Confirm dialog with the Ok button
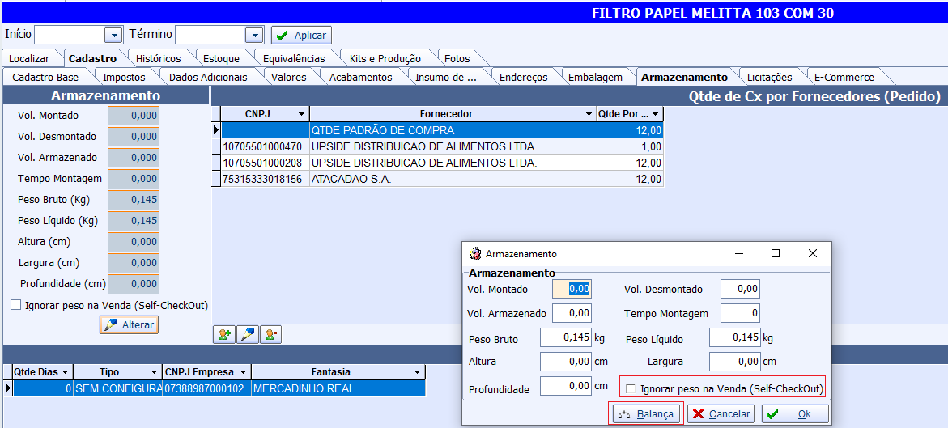 [795, 414]
